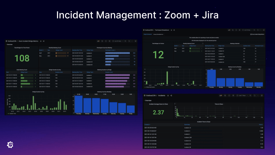Open refresh interval dropdown in Incidents dashboard
This screenshot has height=155, width=275.
click(x=258, y=96)
